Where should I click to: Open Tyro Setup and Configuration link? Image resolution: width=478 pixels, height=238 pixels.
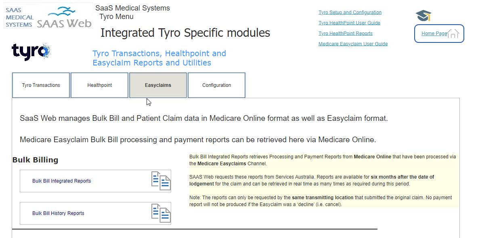(350, 13)
